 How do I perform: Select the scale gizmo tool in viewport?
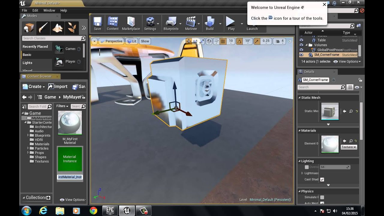(x=202, y=41)
